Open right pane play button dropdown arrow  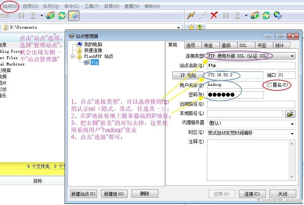[x=246, y=16]
